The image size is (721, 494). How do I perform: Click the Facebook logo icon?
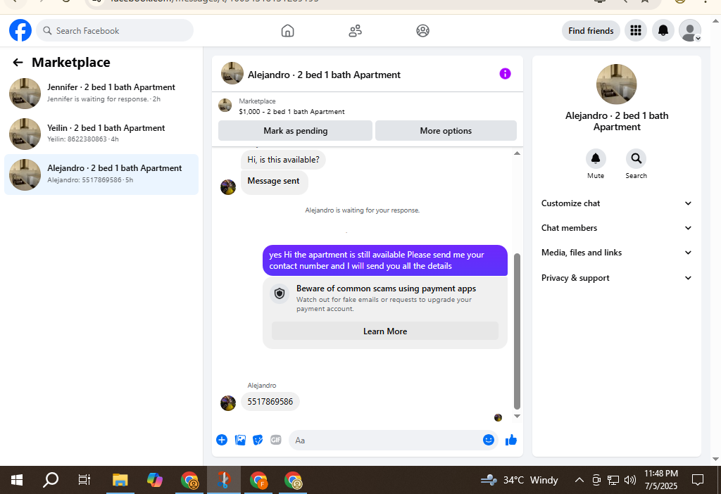[20, 30]
